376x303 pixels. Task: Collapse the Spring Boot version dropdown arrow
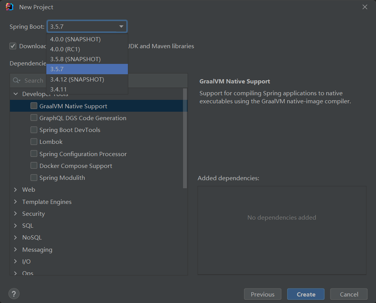[x=121, y=26]
